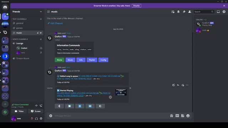
Task: Remove the Started Playing embed with X
Action: tap(130, 88)
